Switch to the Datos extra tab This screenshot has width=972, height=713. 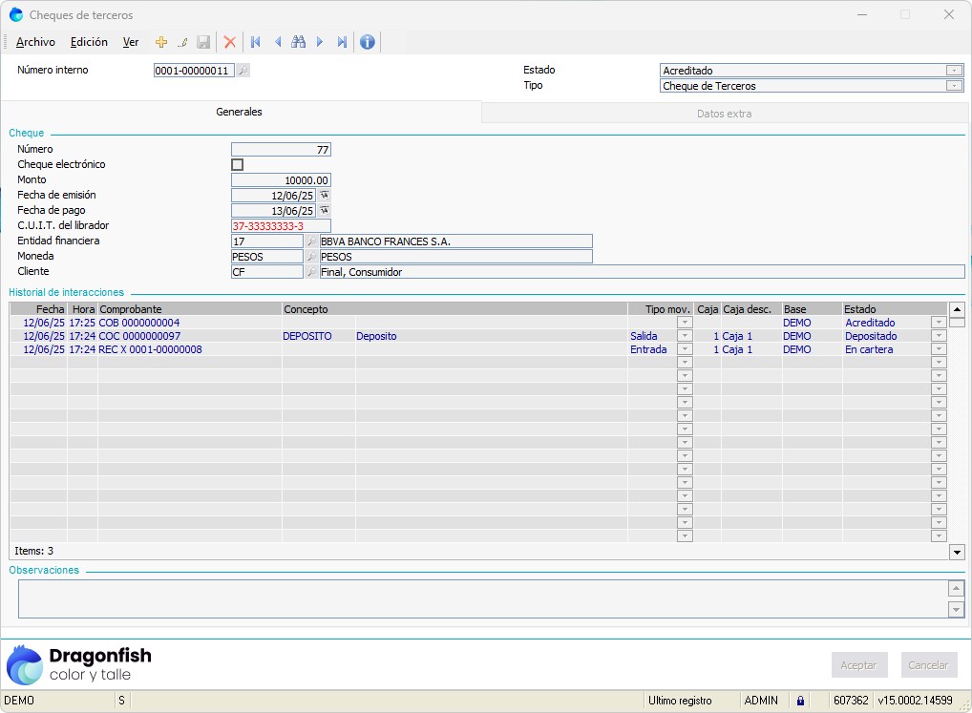click(x=724, y=114)
